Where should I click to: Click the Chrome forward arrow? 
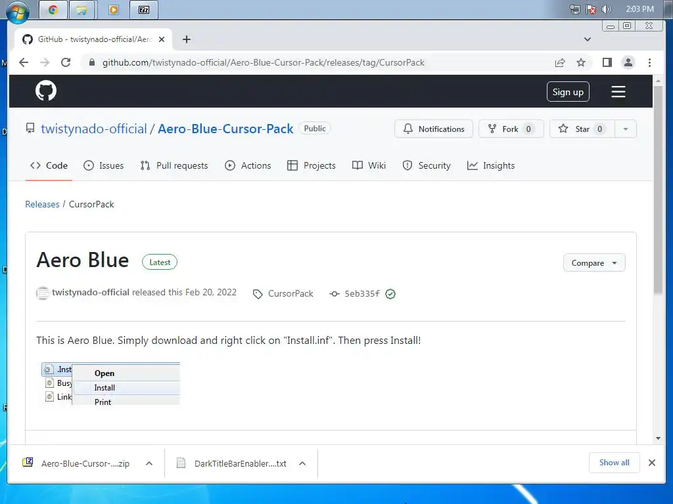(x=45, y=62)
